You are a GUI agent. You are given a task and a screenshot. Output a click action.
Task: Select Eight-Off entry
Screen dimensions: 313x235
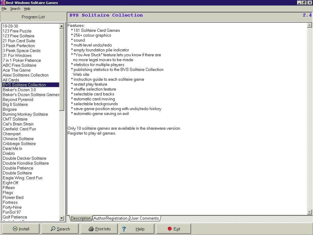point(31,183)
